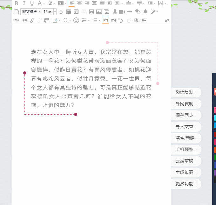Viewport: 216px width, 205px height.
Task: Click the Word document import icon
Action: (x=91, y=12)
